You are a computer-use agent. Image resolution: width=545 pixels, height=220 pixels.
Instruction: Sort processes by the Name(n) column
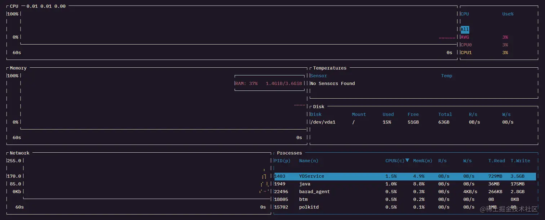coord(309,161)
